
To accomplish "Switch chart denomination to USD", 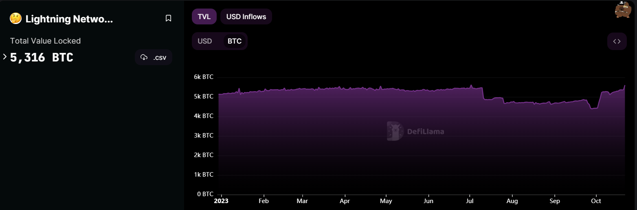I will click(x=205, y=41).
